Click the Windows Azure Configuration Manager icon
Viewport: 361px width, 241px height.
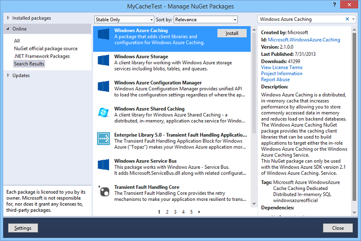(103, 86)
